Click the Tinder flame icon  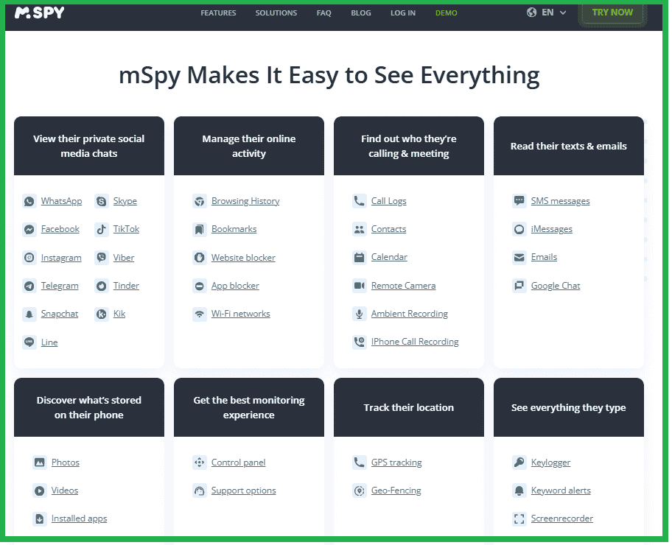point(102,286)
